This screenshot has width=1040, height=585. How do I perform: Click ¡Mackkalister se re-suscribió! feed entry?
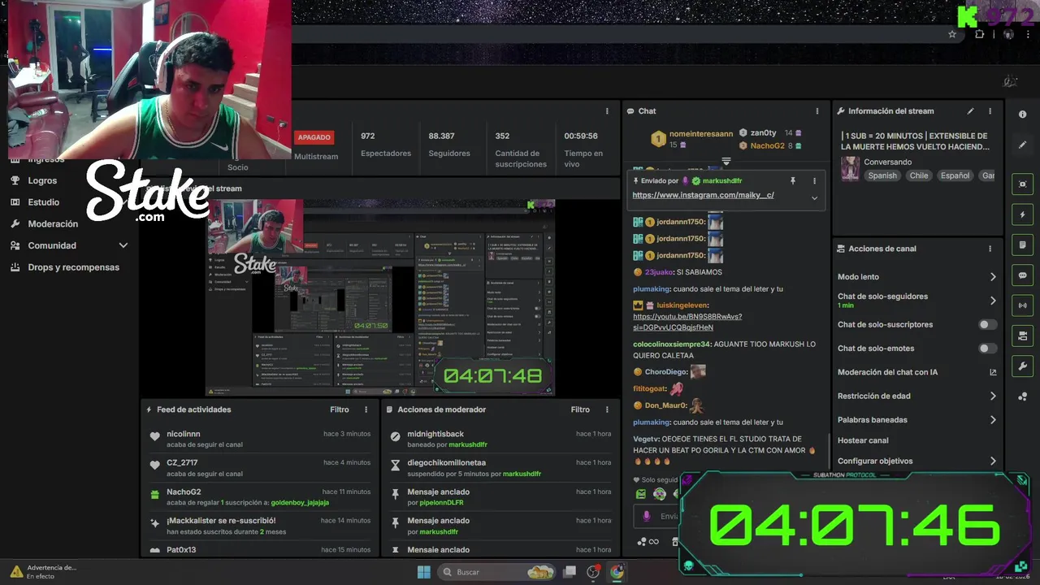[258, 526]
